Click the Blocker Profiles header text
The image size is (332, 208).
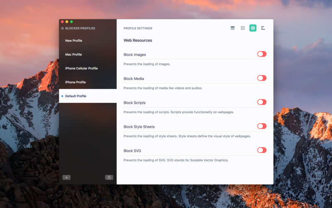[80, 28]
